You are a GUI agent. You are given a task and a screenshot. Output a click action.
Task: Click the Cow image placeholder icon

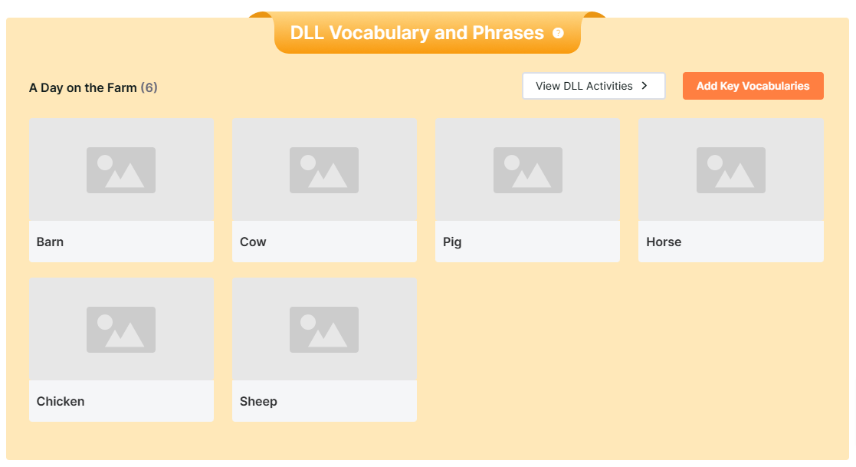(324, 170)
